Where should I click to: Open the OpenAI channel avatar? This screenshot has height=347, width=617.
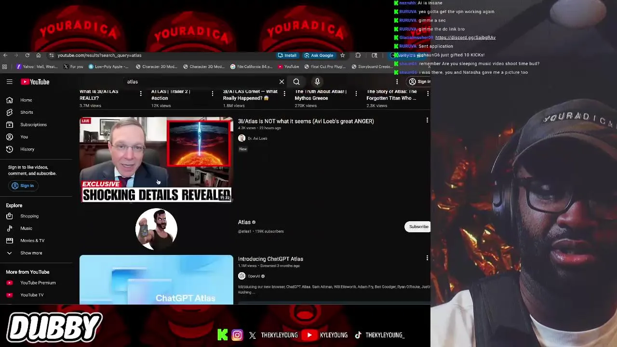click(241, 276)
